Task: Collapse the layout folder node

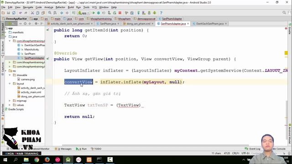Action: 10,84
